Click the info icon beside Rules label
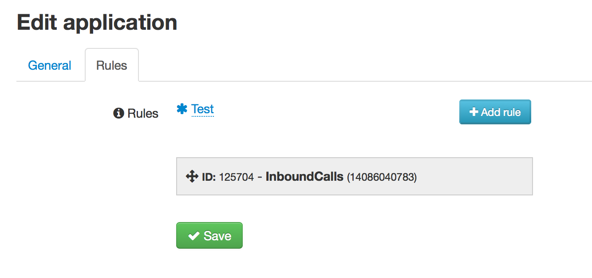Screen dimensions: 592x278 coord(118,114)
